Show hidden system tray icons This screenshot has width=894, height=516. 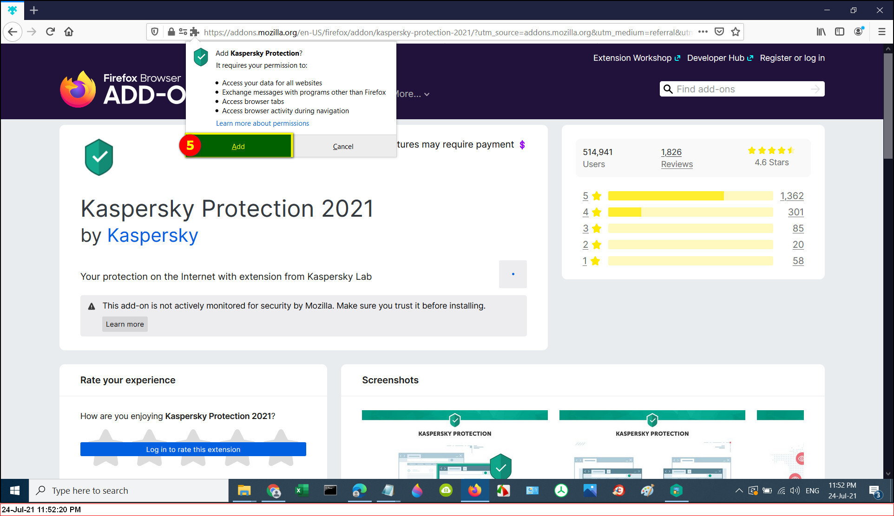point(738,490)
